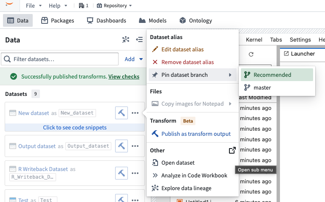Click the hammer icon for R Writeback Dataset
The image size is (325, 202).
coord(122,173)
